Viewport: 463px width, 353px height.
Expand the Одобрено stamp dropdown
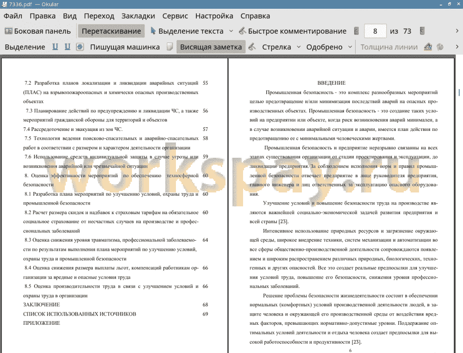point(350,47)
